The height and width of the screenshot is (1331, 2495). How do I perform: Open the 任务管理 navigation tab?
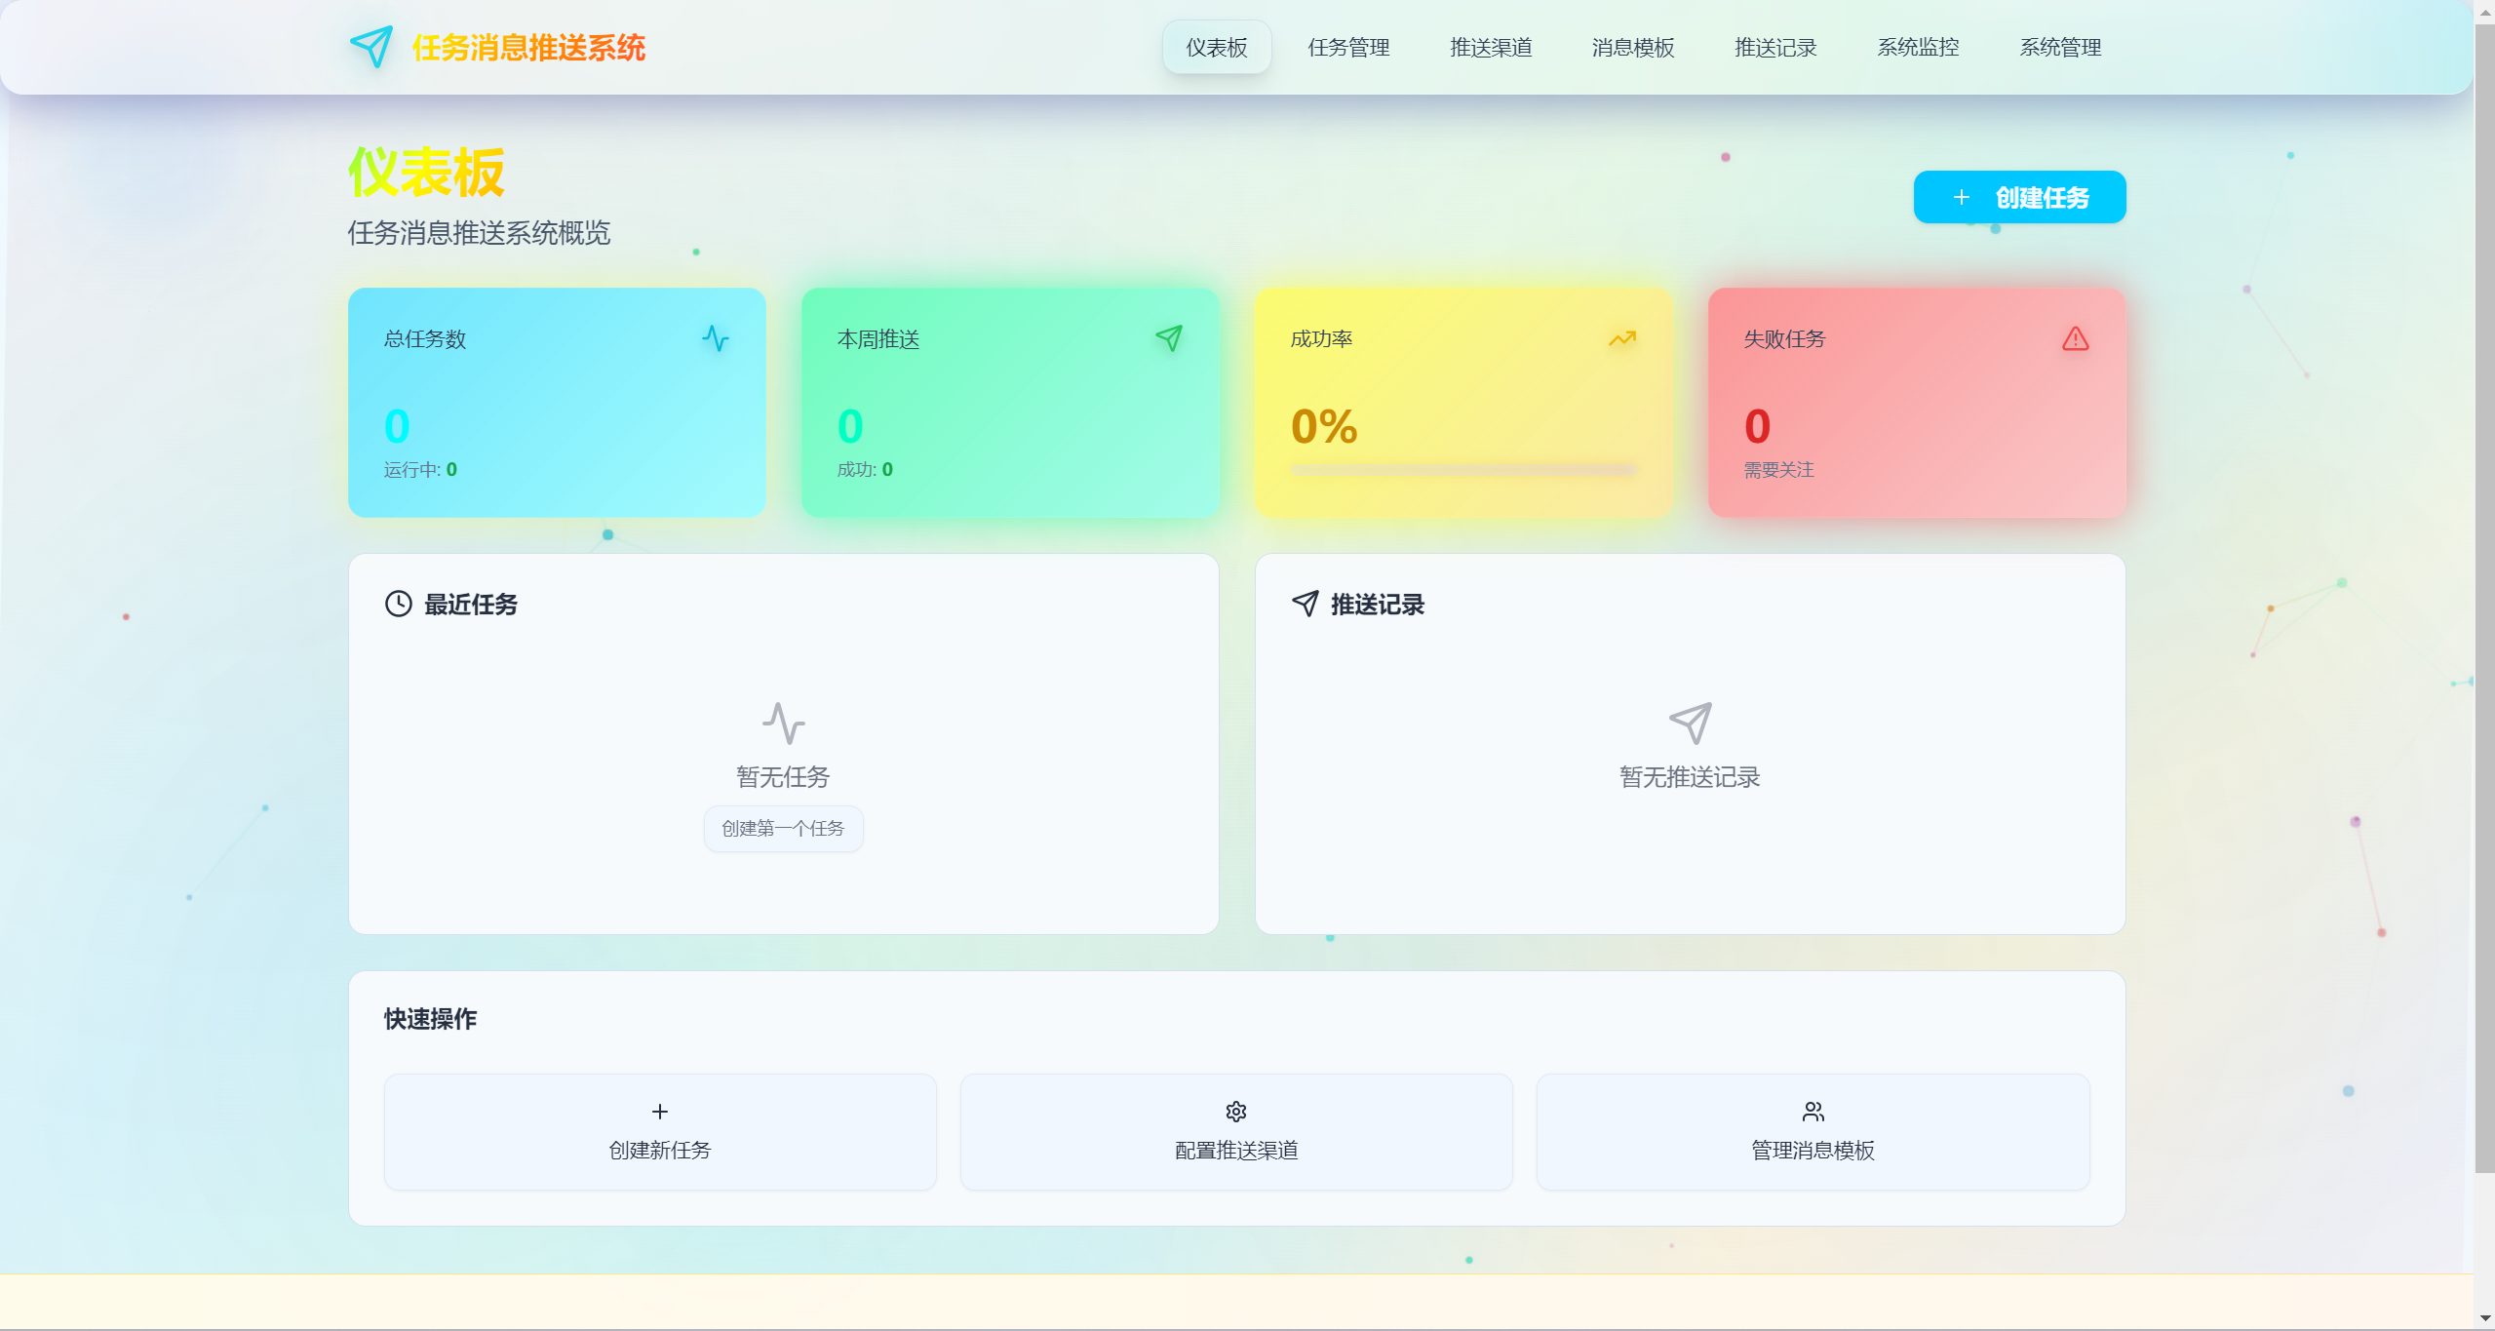(1348, 47)
